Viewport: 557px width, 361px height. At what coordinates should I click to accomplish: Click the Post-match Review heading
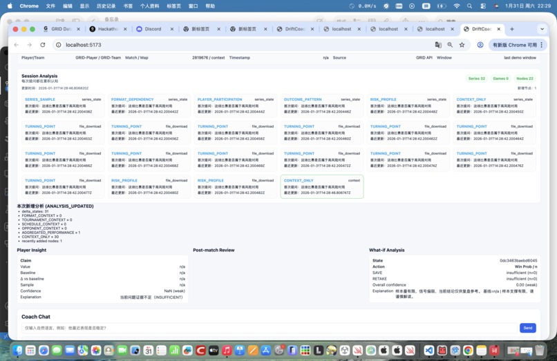pyautogui.click(x=214, y=250)
